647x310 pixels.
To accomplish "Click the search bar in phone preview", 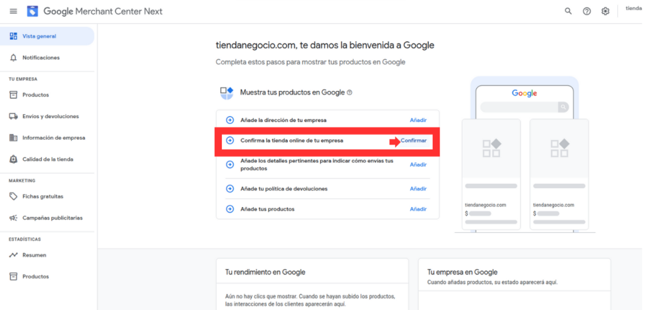I will [x=524, y=107].
